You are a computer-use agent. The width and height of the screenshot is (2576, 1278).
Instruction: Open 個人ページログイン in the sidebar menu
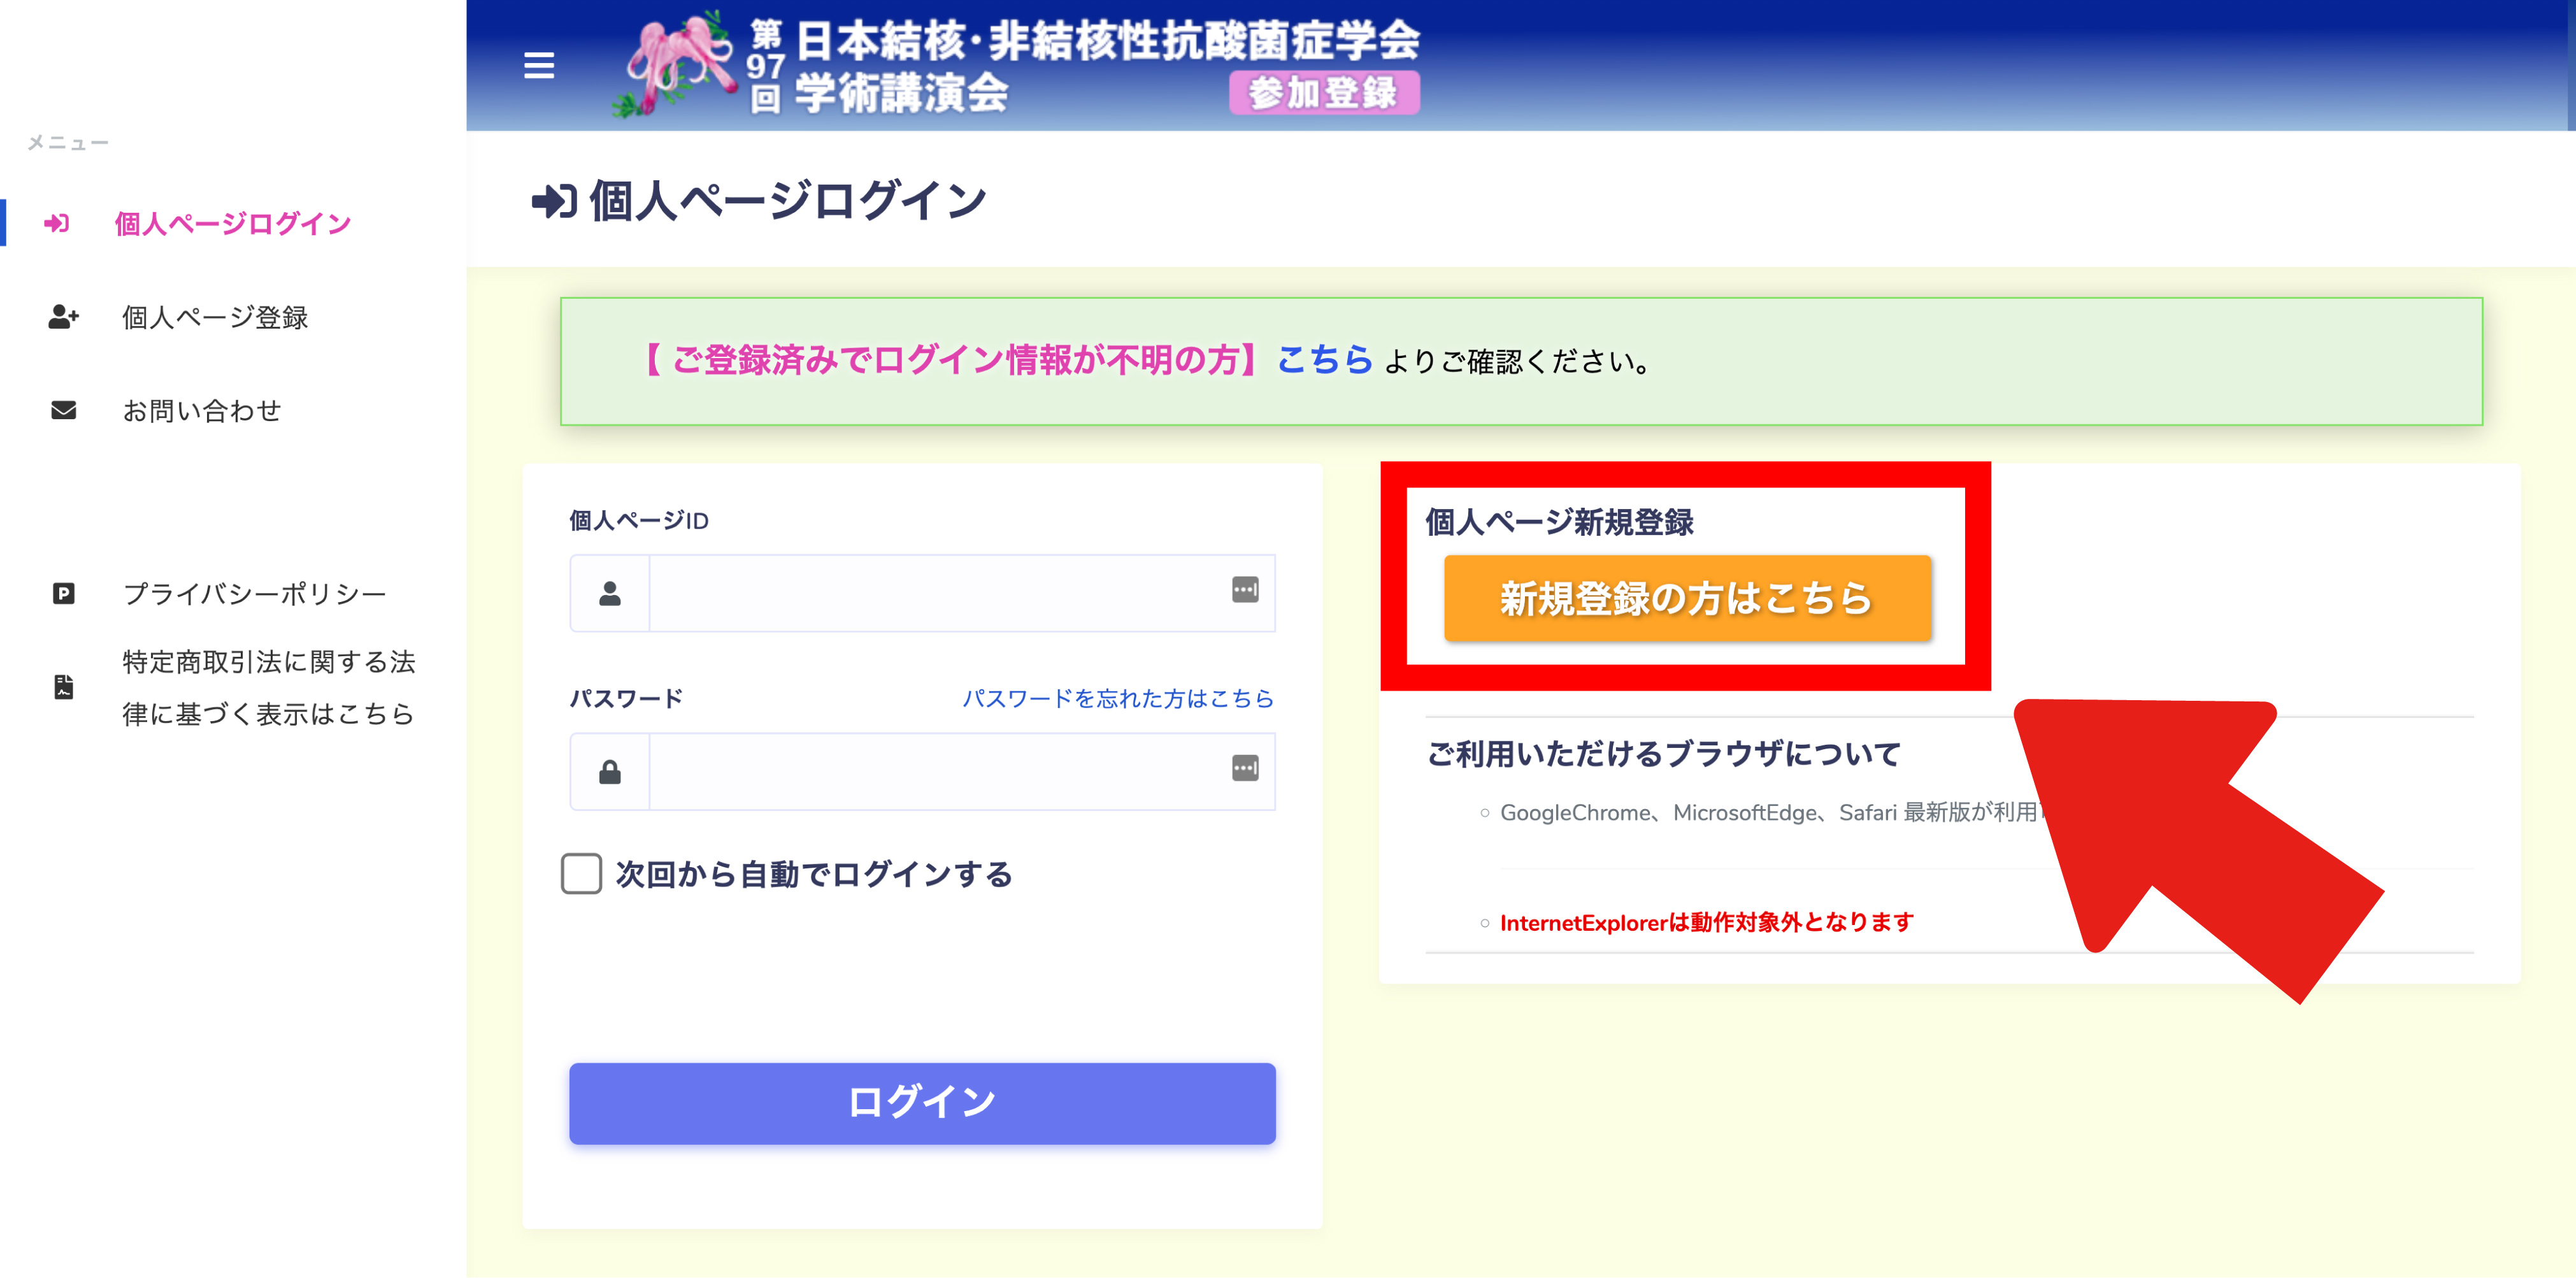tap(233, 223)
